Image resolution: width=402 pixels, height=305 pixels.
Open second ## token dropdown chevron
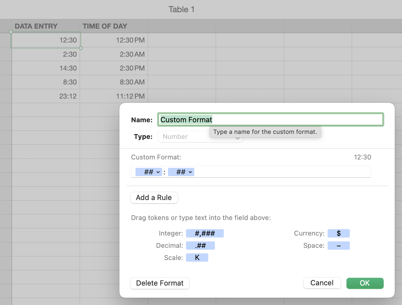click(x=190, y=172)
